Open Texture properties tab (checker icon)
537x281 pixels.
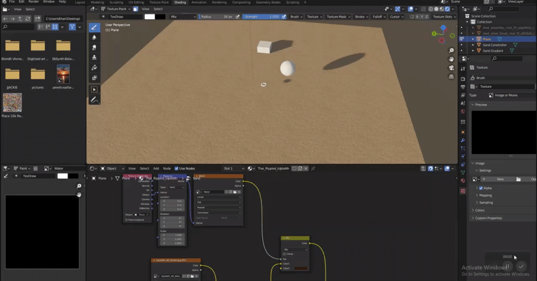tap(463, 191)
